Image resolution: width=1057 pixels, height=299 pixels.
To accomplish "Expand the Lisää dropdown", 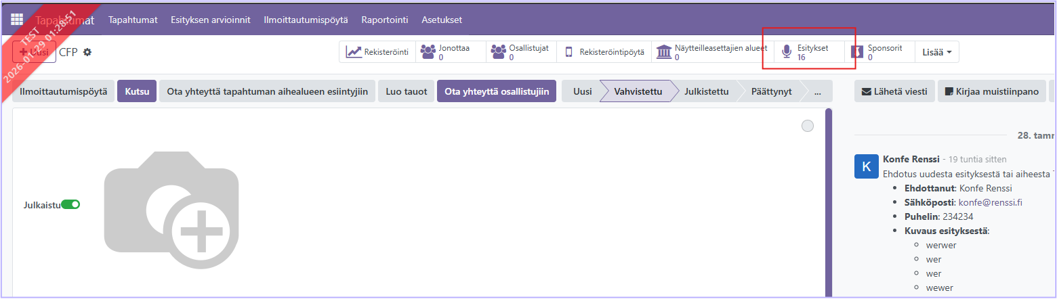I will 937,52.
